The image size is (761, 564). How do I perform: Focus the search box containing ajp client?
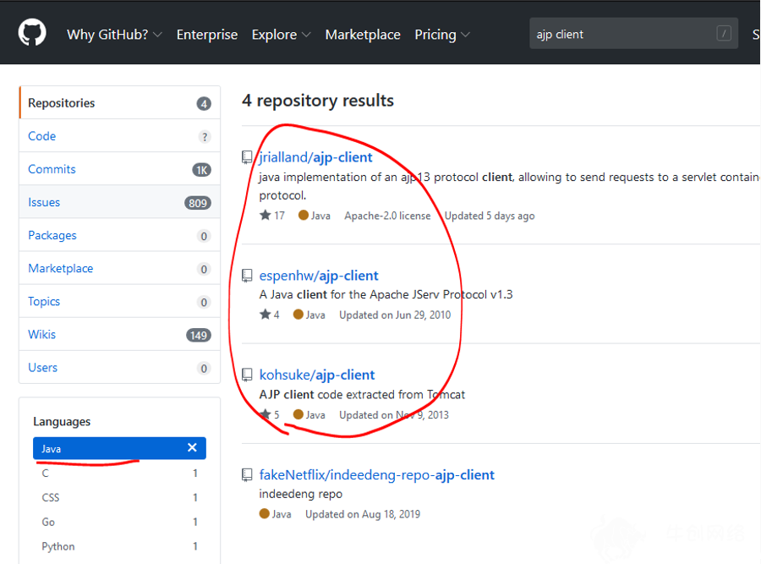click(x=633, y=34)
